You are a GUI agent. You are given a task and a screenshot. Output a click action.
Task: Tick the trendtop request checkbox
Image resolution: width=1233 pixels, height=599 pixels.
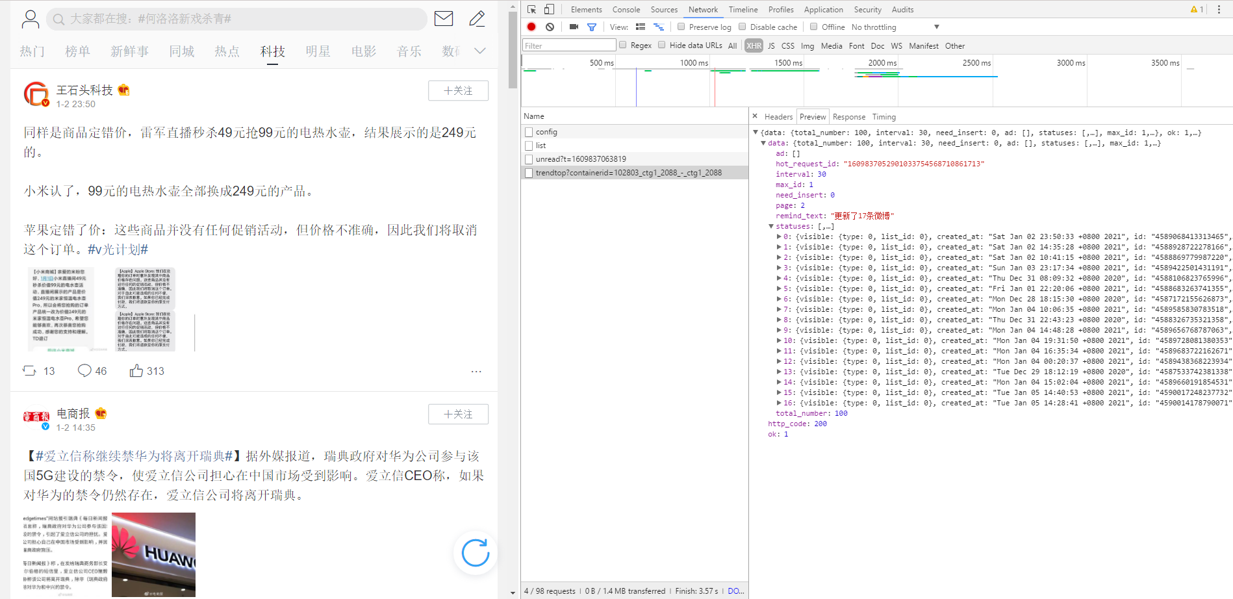pos(529,173)
